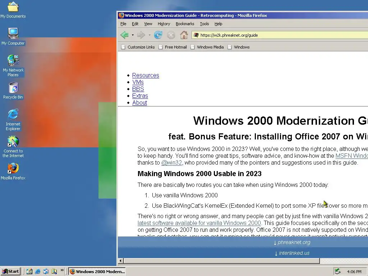The image size is (368, 276).
Task: Open the Edit menu
Action: [x=135, y=24]
